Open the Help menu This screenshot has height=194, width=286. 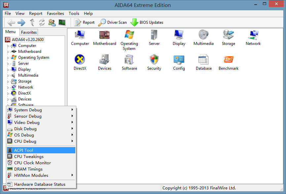(88, 14)
